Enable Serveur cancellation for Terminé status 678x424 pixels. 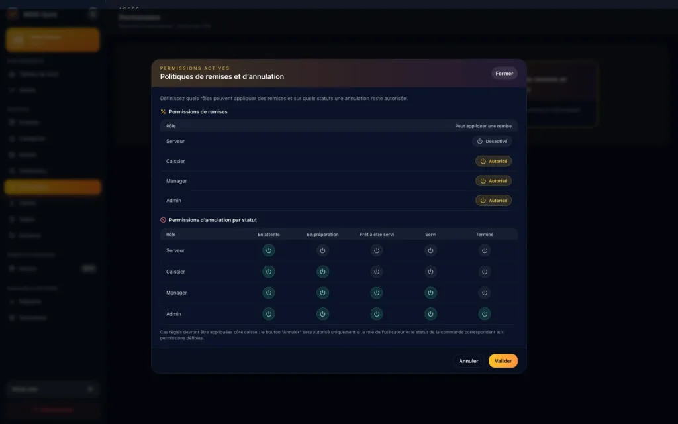485,250
